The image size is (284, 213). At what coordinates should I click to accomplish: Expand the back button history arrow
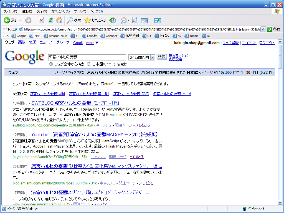point(21,20)
